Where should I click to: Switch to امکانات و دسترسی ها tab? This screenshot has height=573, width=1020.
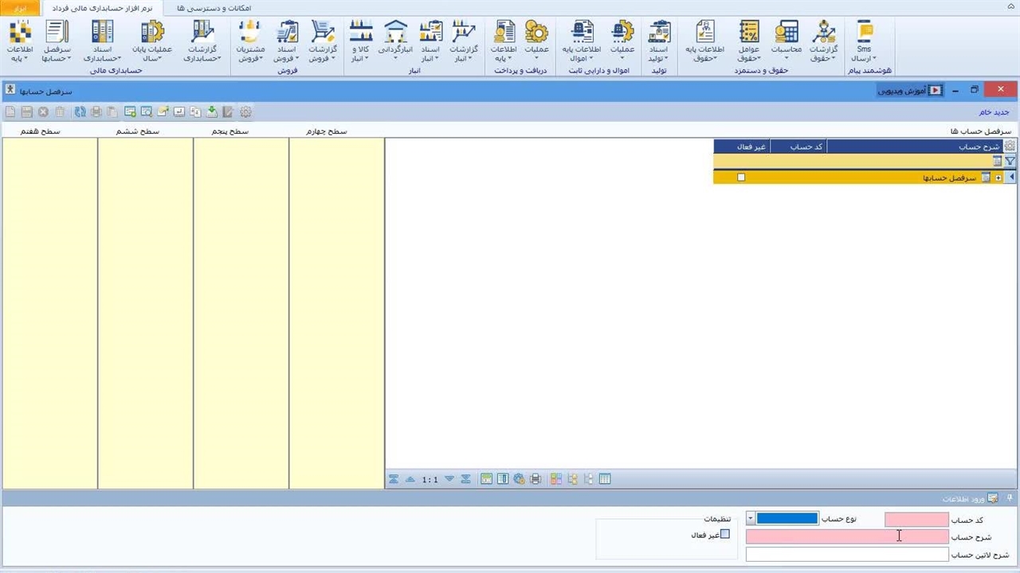[213, 8]
